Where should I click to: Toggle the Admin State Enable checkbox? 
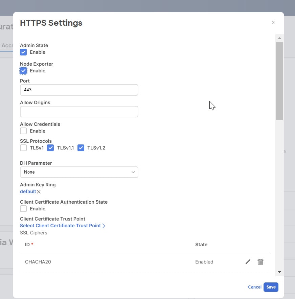coord(23,52)
